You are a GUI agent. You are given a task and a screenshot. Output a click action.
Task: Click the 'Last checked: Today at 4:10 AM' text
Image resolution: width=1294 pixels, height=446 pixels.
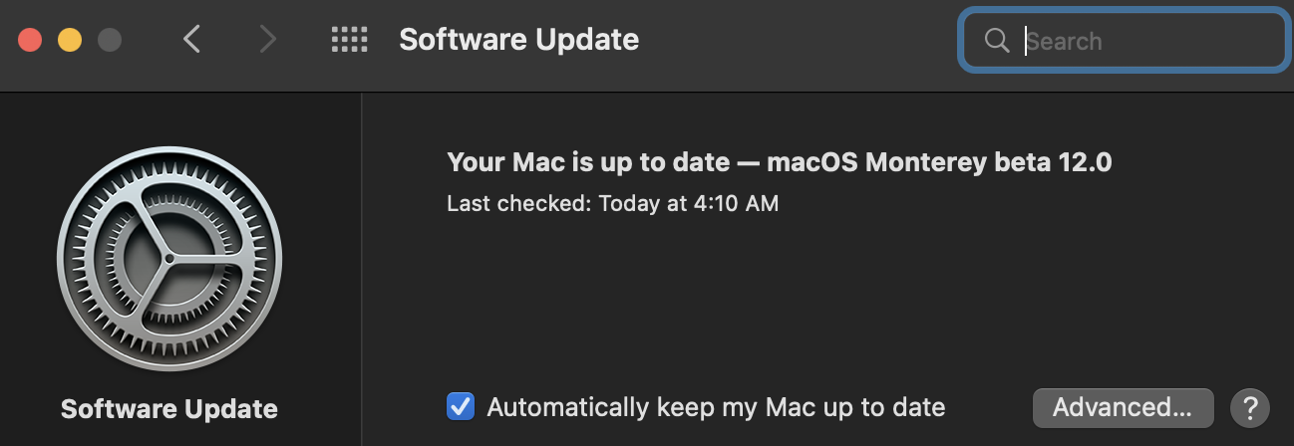pyautogui.click(x=612, y=204)
